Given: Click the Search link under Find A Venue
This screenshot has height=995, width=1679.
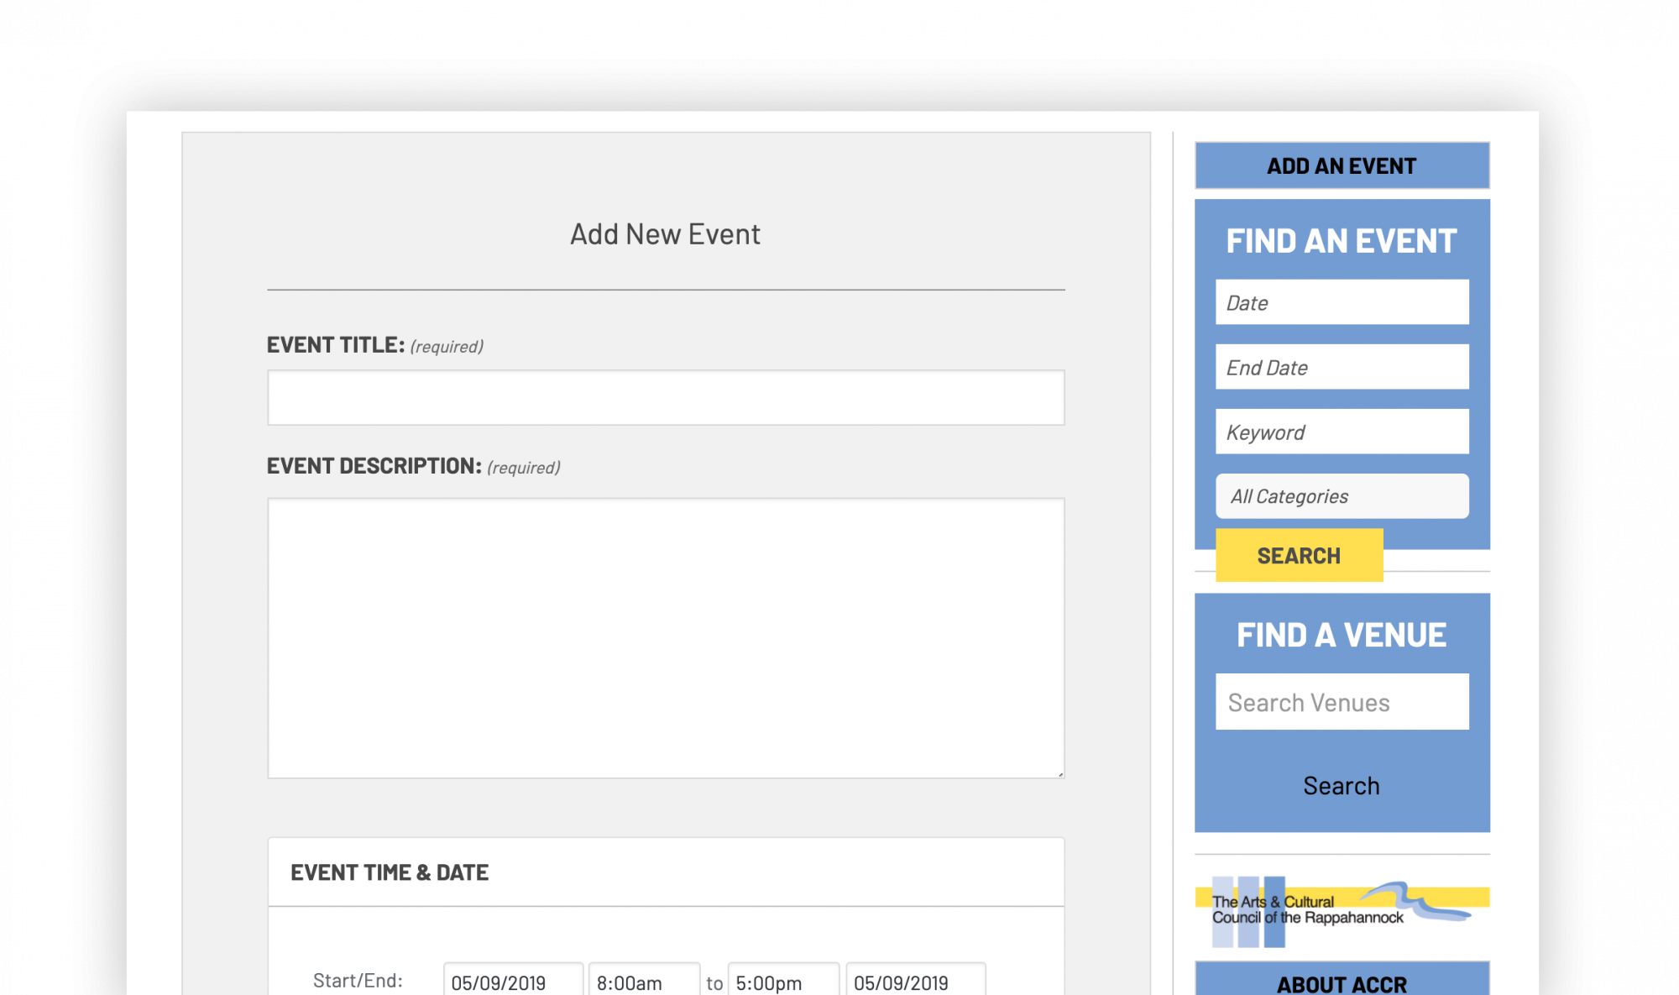Looking at the screenshot, I should click(1342, 785).
